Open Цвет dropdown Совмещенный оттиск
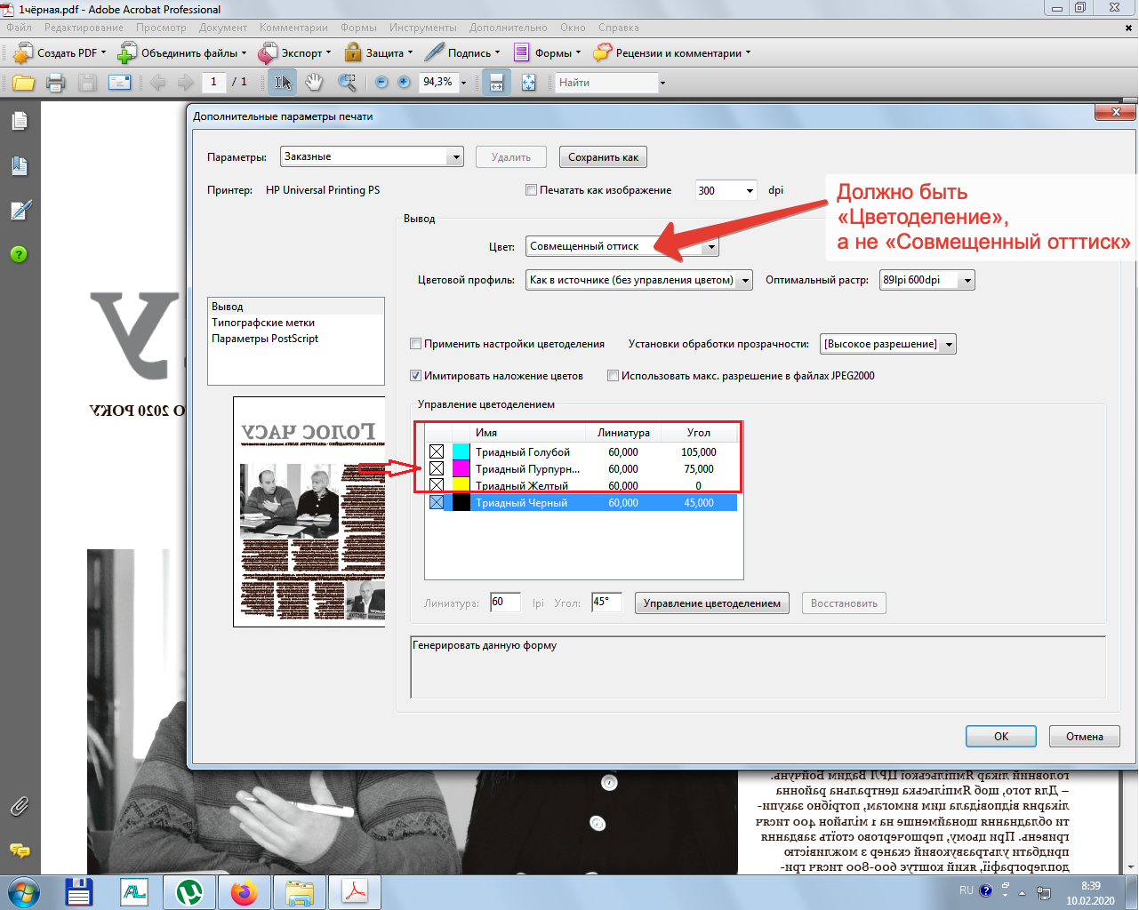This screenshot has height=910, width=1139. 622,247
